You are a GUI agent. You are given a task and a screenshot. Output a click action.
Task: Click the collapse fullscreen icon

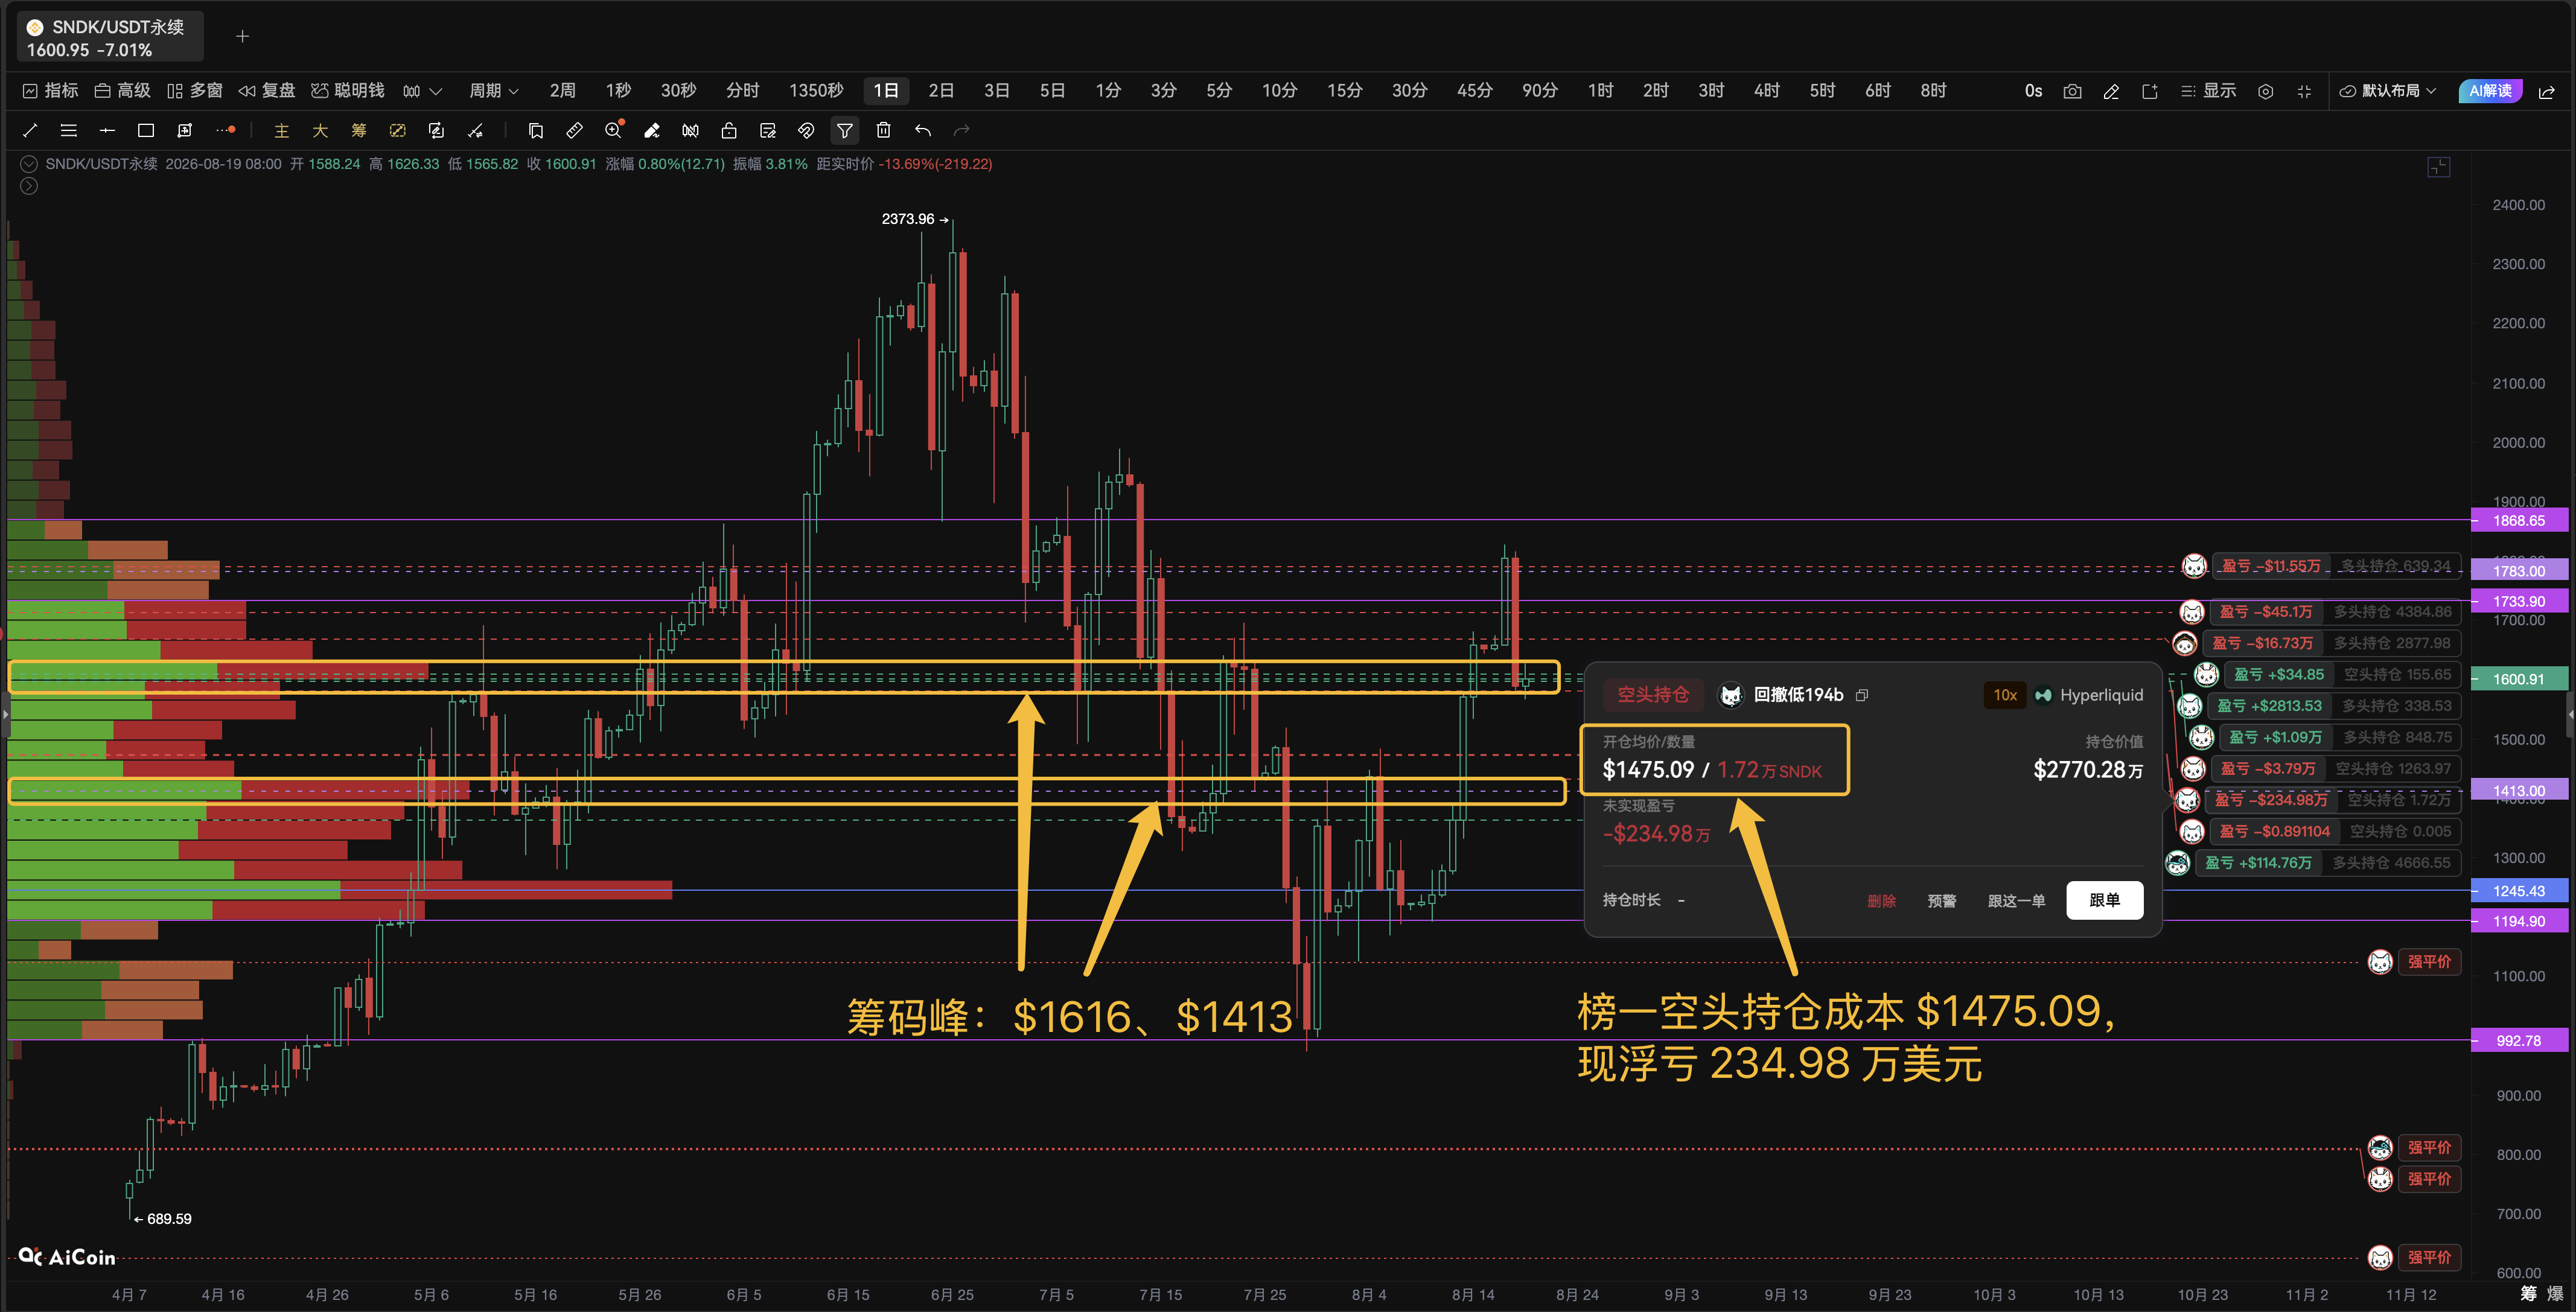coord(2304,91)
